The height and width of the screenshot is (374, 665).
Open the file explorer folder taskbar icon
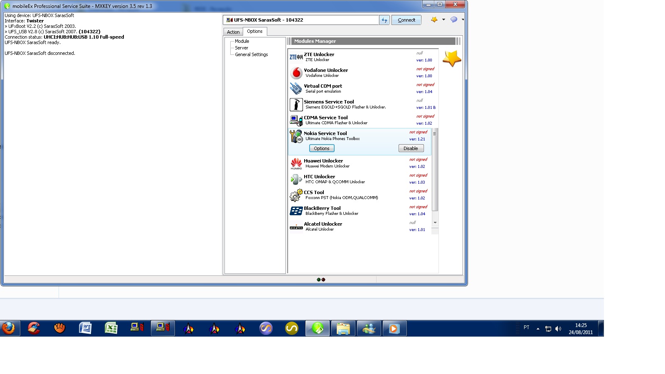point(343,328)
